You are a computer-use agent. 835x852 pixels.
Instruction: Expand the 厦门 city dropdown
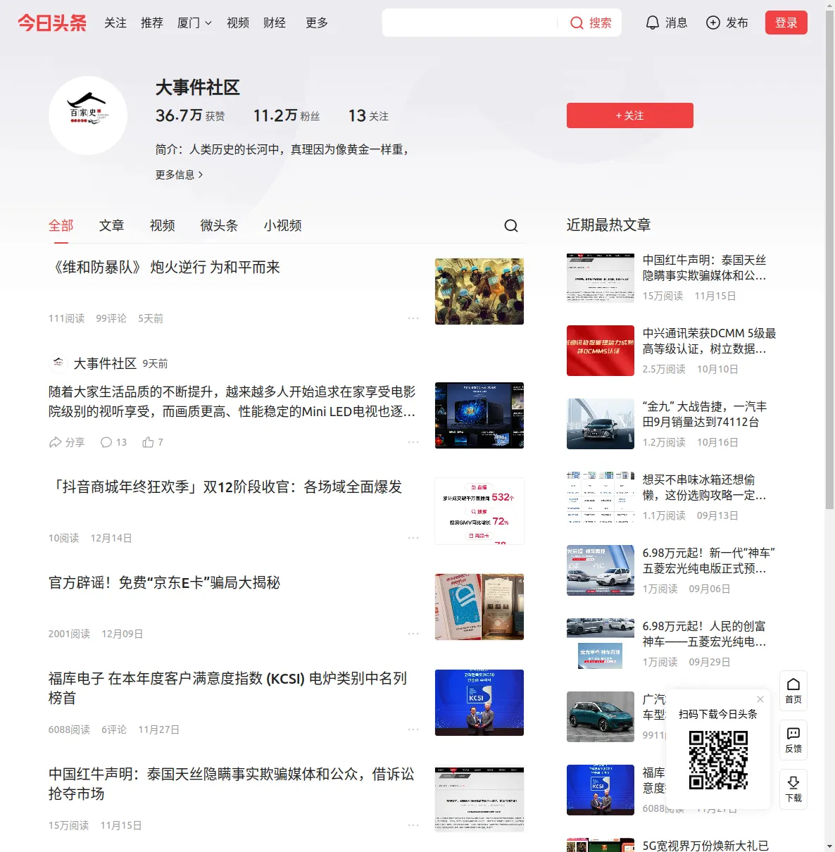(194, 23)
